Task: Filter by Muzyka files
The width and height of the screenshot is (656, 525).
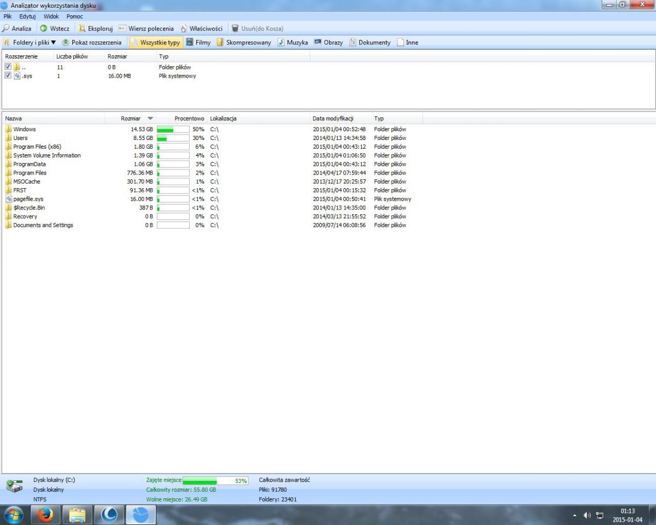Action: pos(292,42)
